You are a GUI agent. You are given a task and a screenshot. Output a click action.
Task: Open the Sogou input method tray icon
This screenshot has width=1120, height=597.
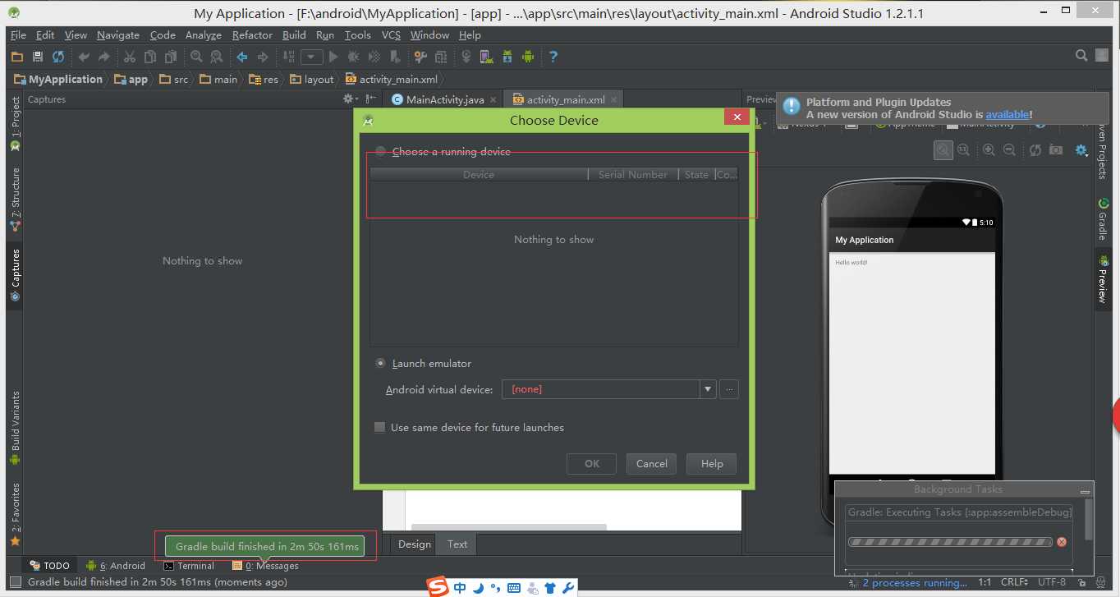pyautogui.click(x=438, y=587)
